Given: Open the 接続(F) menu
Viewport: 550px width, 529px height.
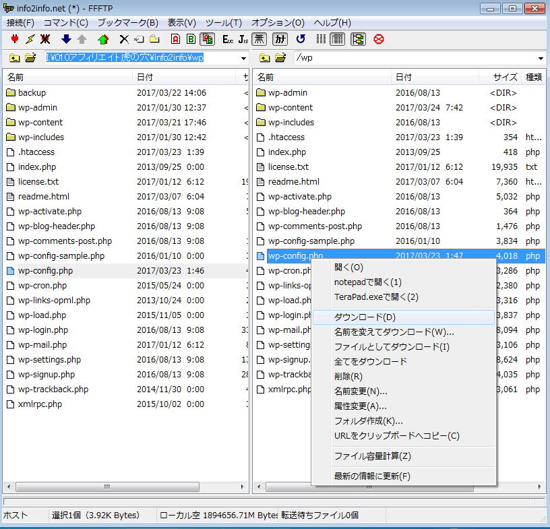Looking at the screenshot, I should (20, 23).
